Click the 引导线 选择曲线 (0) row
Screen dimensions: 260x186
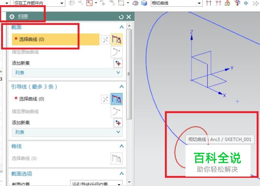(x=56, y=99)
